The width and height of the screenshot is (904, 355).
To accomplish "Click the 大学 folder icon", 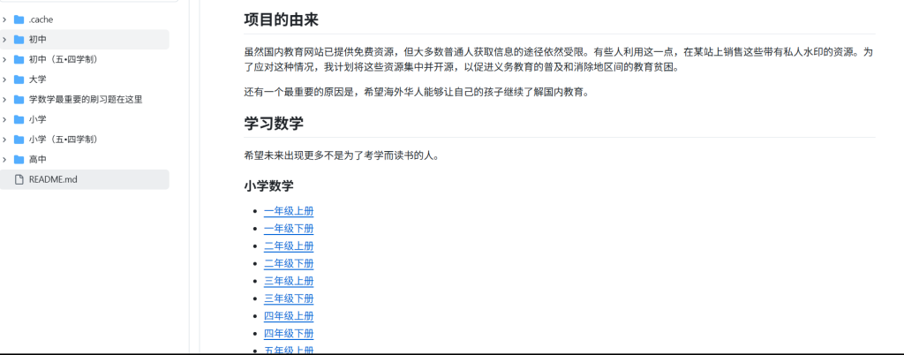I will (x=19, y=79).
